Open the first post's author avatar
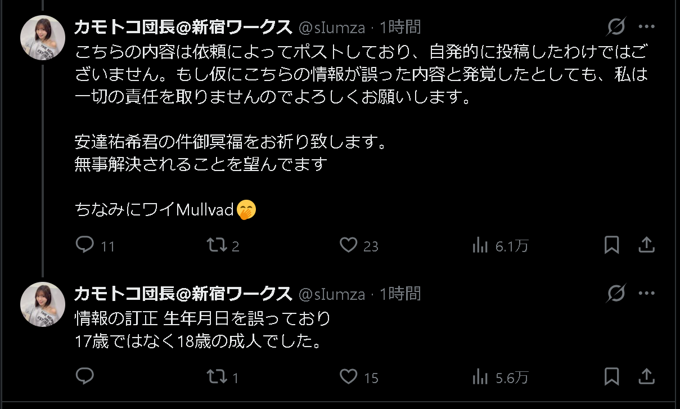 tap(43, 38)
